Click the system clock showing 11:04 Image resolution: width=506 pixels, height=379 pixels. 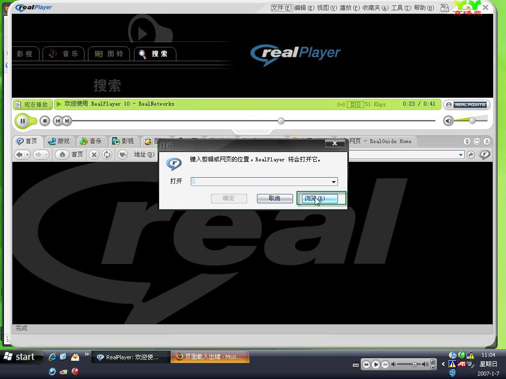488,355
